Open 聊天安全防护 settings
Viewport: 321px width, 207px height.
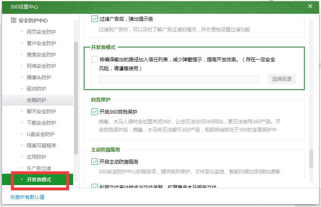point(41,111)
